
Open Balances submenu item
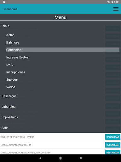coord(13,42)
